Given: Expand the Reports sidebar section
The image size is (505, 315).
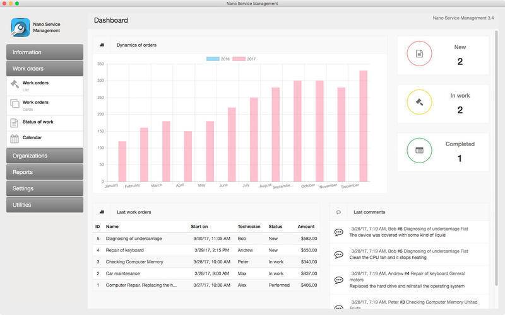Looking at the screenshot, I should pyautogui.click(x=45, y=172).
